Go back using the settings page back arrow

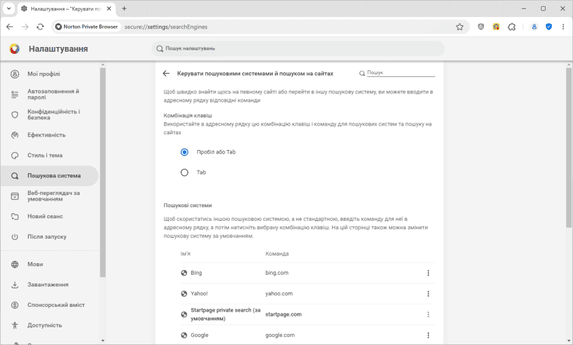(x=166, y=73)
